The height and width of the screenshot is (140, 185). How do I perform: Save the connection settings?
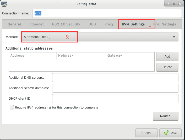click(170, 133)
